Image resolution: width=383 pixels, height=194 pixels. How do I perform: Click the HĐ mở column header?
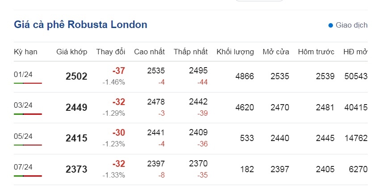click(x=355, y=52)
